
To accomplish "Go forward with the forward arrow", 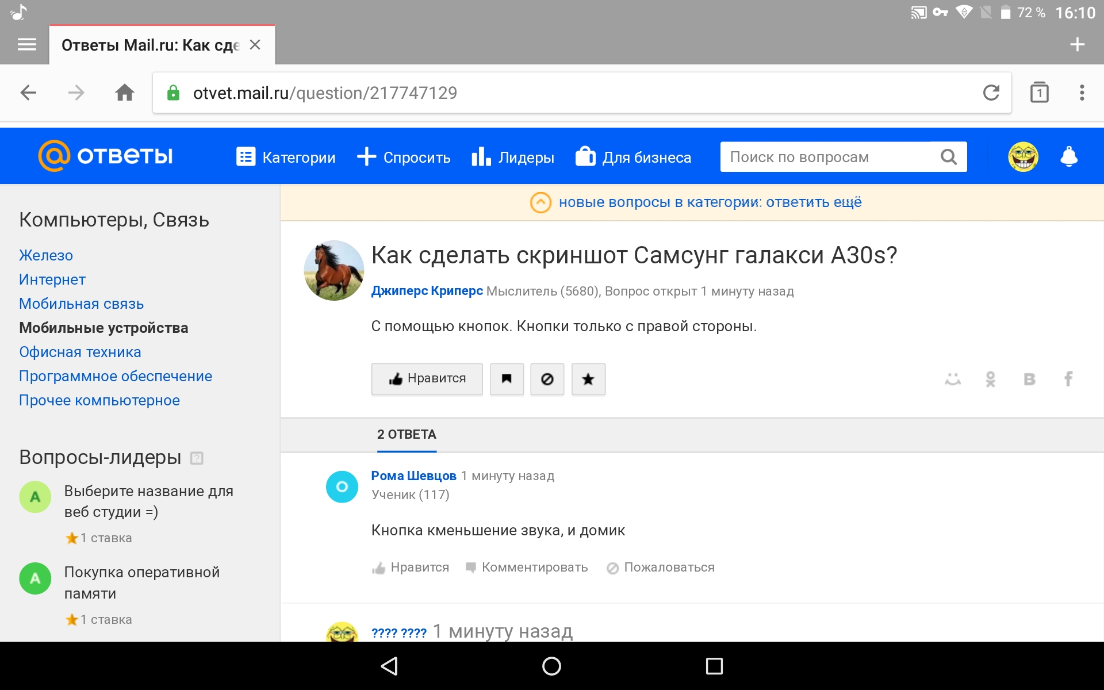I will tap(76, 93).
